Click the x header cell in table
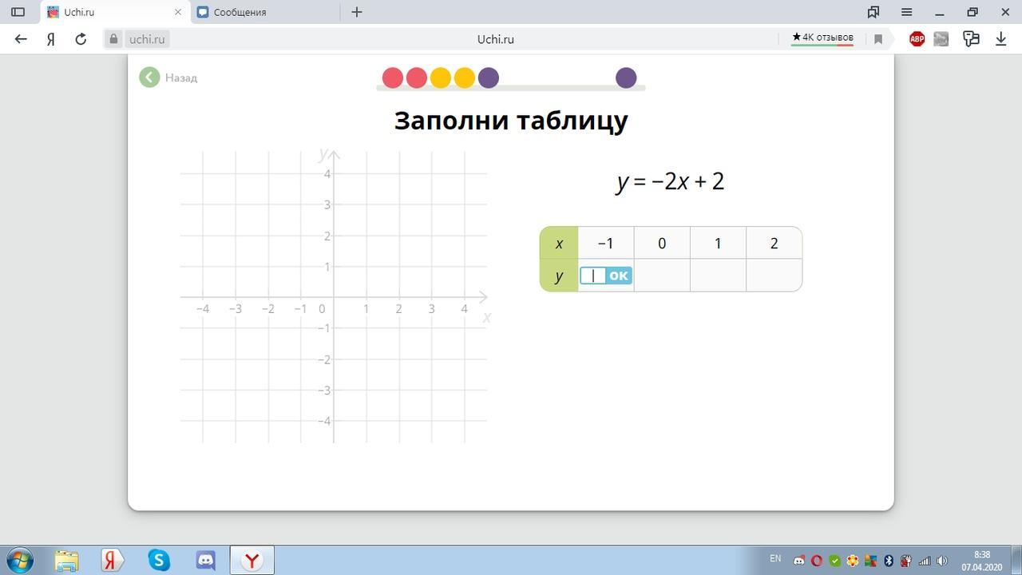Viewport: 1022px width, 575px height. tap(559, 243)
